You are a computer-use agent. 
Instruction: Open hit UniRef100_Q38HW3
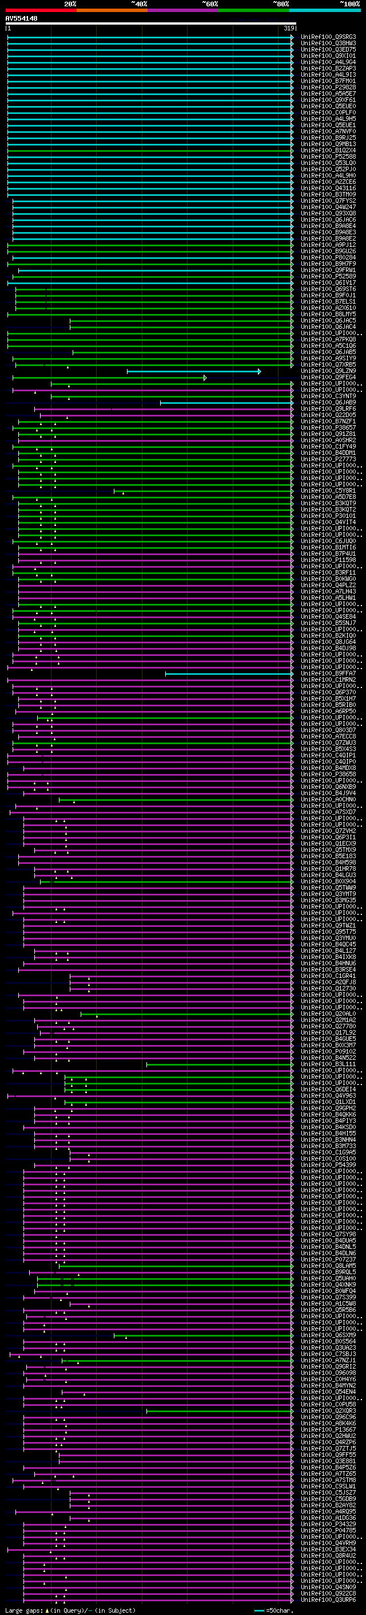click(328, 44)
